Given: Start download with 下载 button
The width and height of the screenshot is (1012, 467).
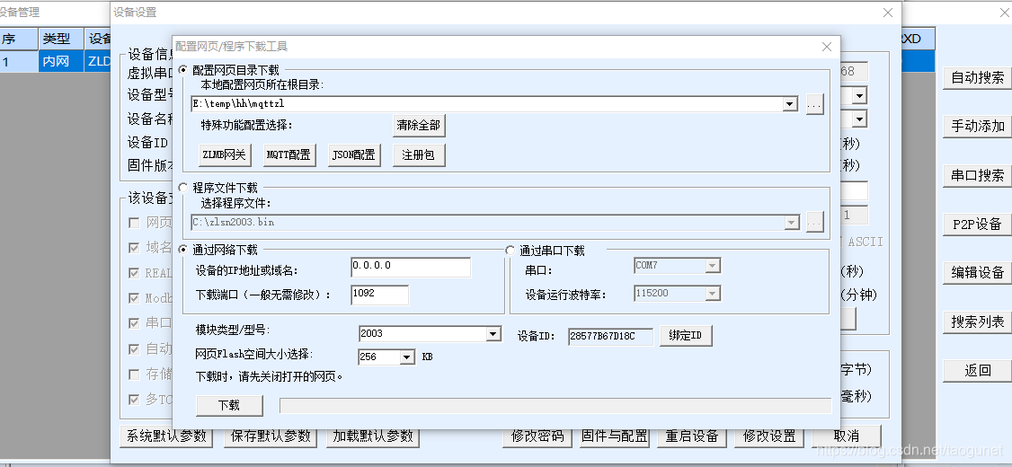Looking at the screenshot, I should point(229,406).
